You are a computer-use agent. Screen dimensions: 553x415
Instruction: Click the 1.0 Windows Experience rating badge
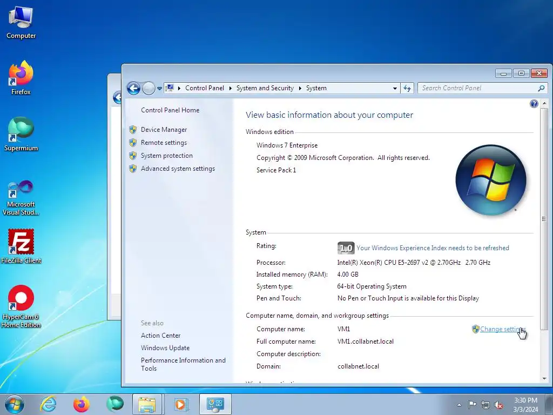346,248
